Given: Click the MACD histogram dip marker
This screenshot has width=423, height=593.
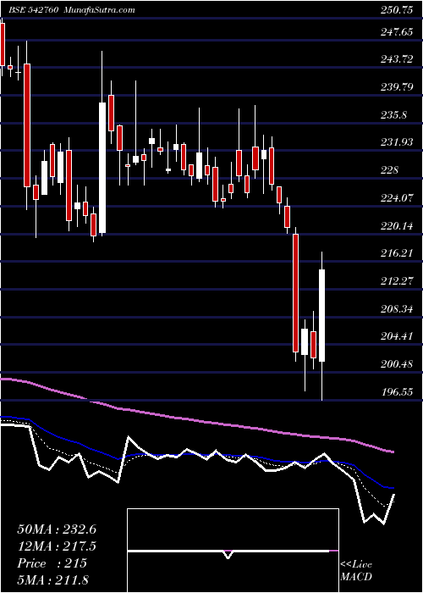Looking at the screenshot, I should coord(228,554).
